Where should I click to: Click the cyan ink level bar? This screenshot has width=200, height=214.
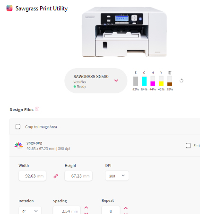pyautogui.click(x=144, y=81)
